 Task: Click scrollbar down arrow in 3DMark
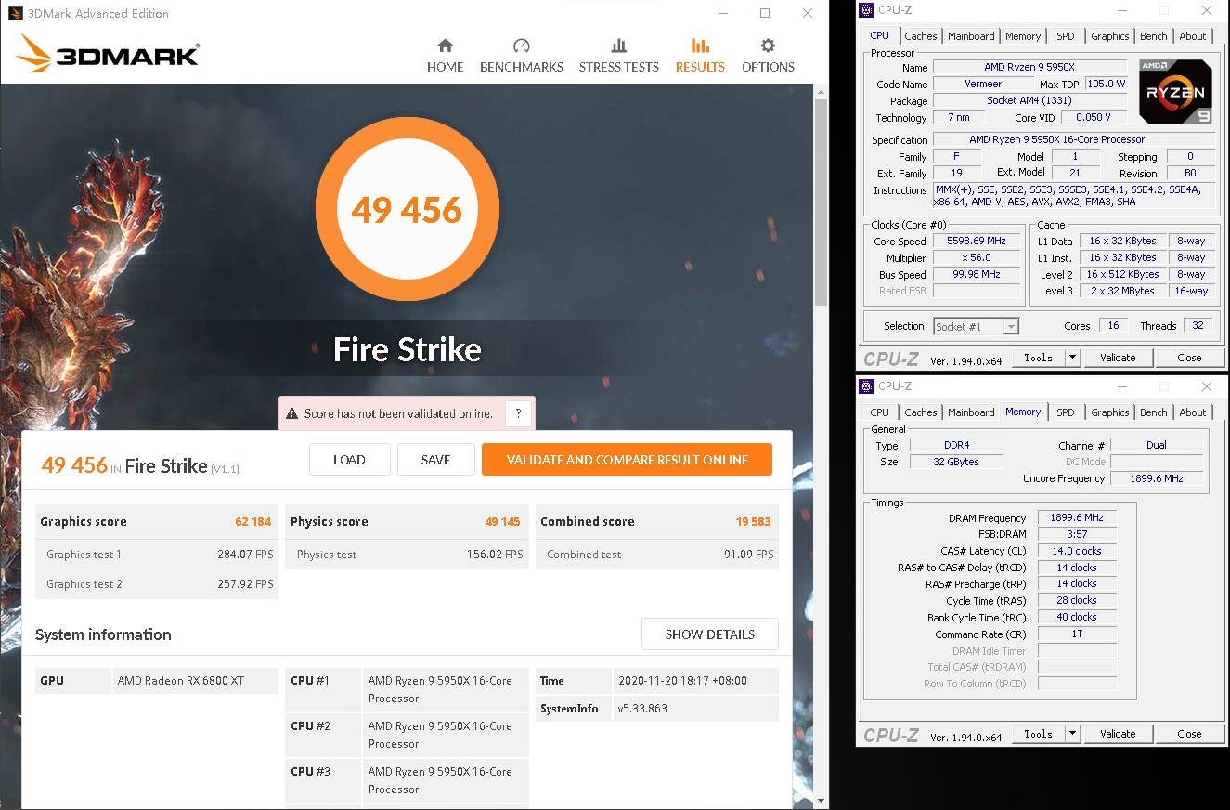pyautogui.click(x=821, y=800)
